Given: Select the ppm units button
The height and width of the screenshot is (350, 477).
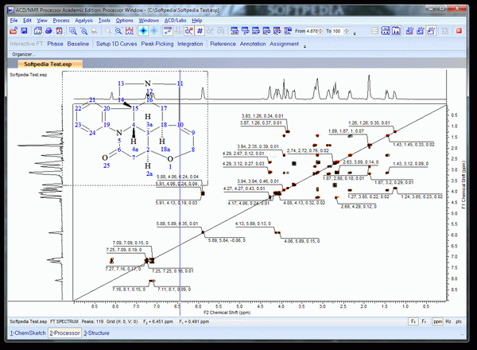Looking at the screenshot, I should tap(437, 321).
